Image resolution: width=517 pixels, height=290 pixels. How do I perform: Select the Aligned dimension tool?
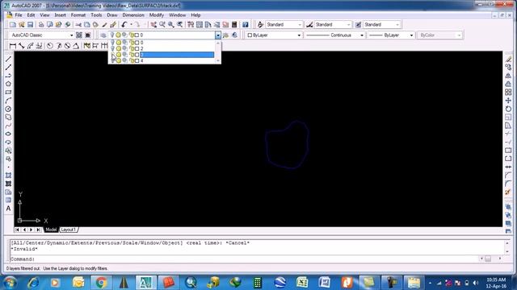(22, 46)
